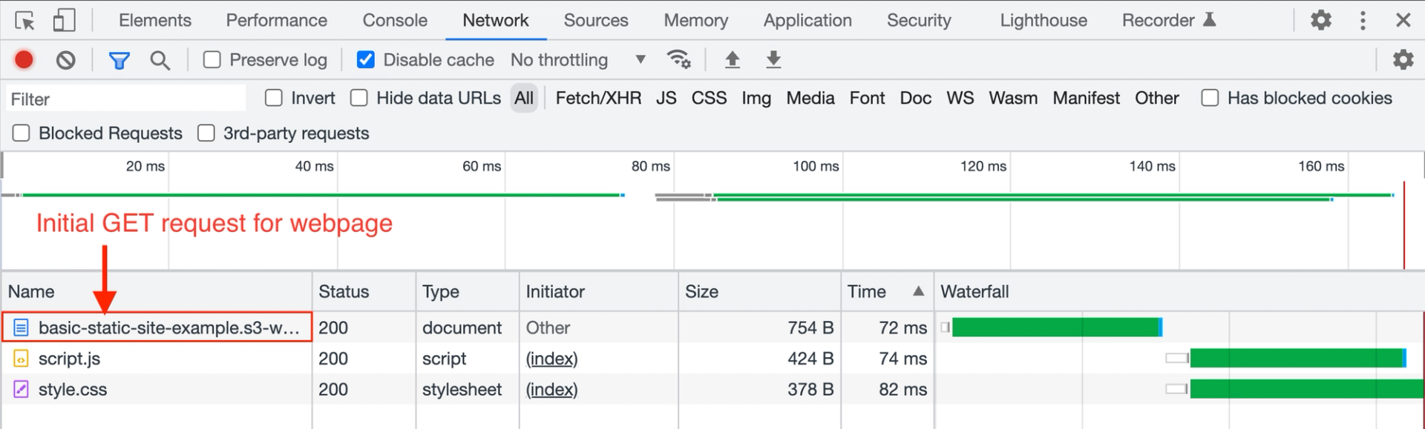Click the (index) initiator link for style.css
1425x429 pixels.
[551, 390]
